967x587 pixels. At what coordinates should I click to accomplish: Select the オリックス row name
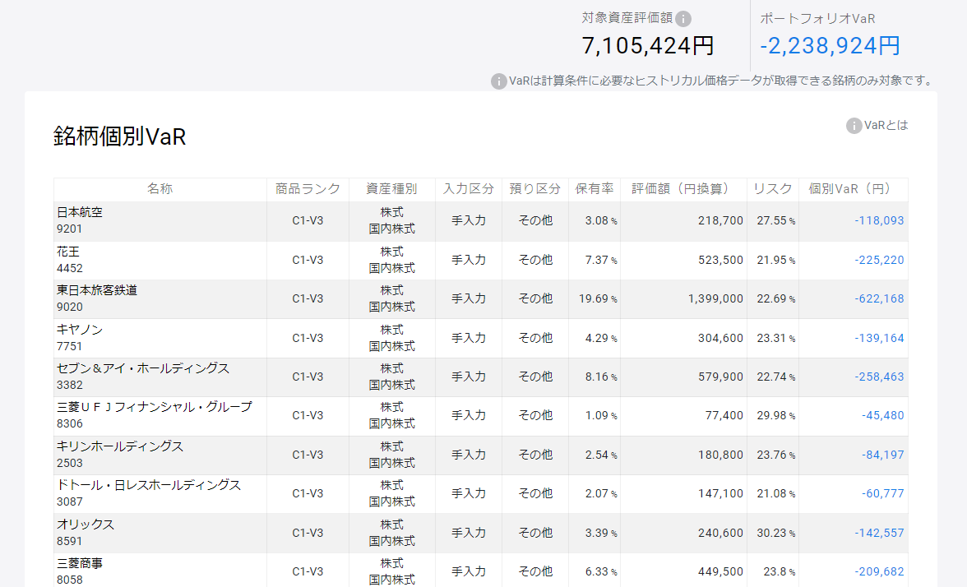[x=86, y=525]
